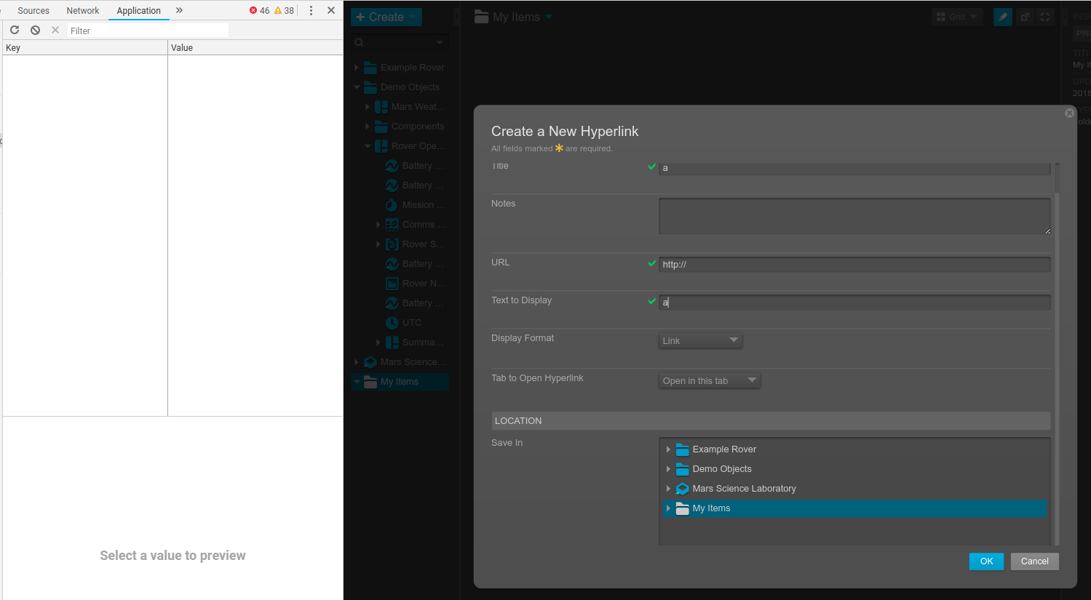Open the Display Format dropdown showing Link
This screenshot has width=1091, height=600.
(699, 340)
